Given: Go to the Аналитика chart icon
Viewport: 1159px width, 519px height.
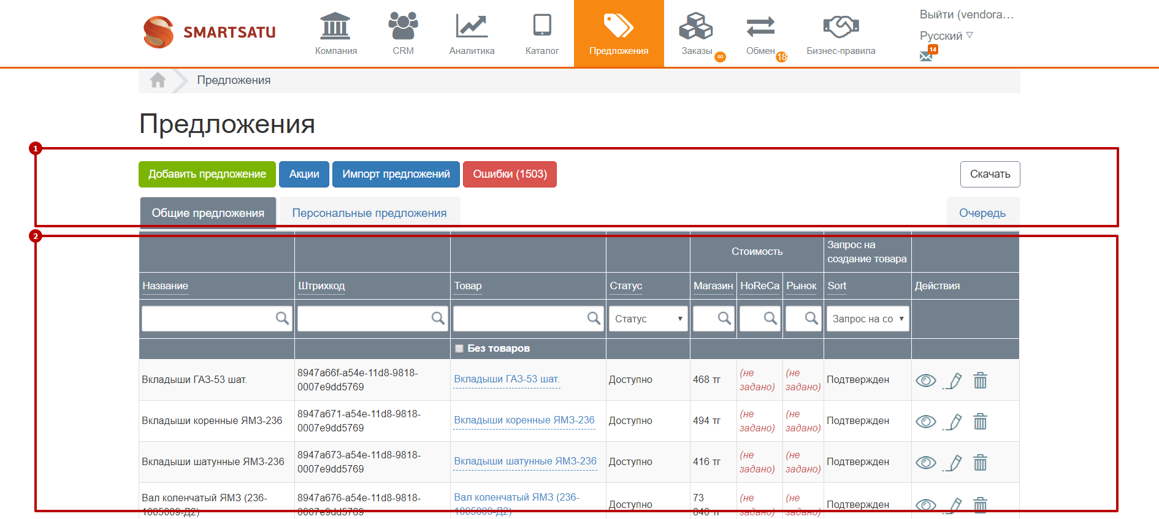Looking at the screenshot, I should (x=472, y=26).
